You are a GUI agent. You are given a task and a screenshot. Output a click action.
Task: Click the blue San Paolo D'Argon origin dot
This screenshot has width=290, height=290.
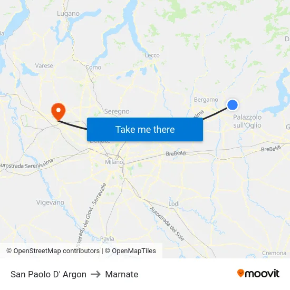(x=233, y=105)
